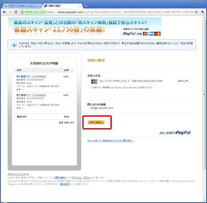Click the JCB card icon in payment method

[x=94, y=81]
